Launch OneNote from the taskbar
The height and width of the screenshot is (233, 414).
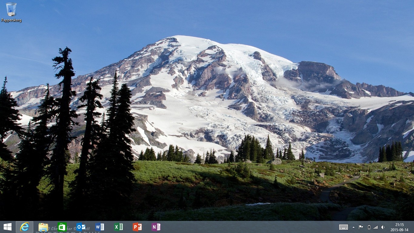point(156,227)
